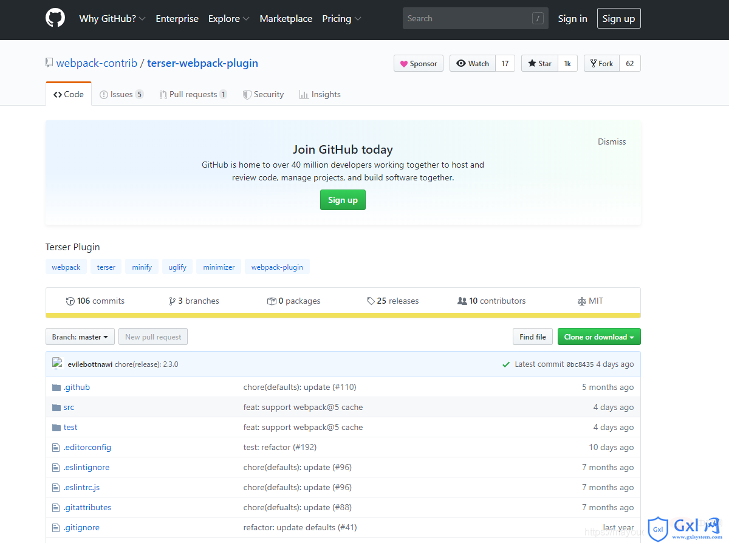Focus the Search input field

(475, 18)
